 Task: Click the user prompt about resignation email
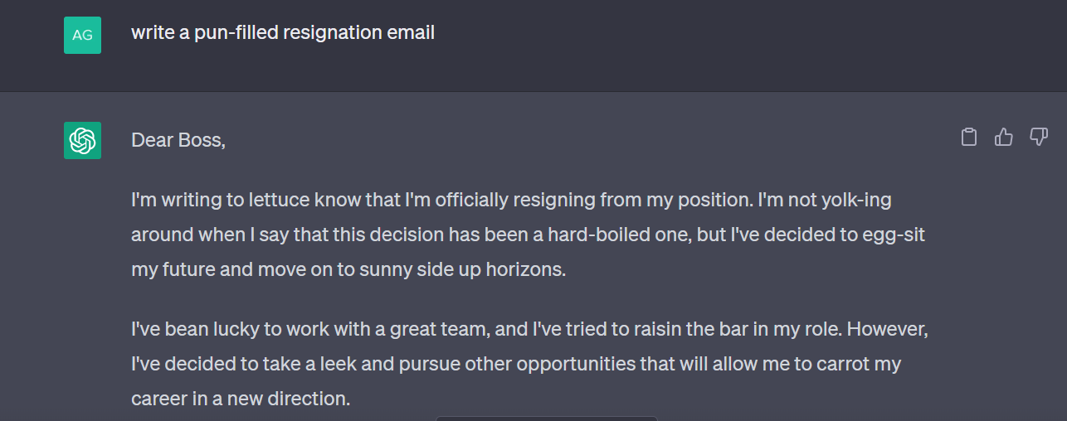coord(283,32)
